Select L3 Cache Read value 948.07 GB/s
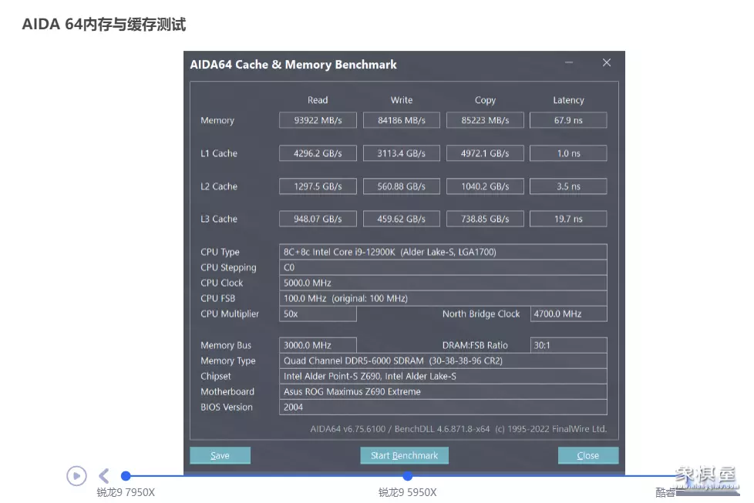 pos(318,219)
